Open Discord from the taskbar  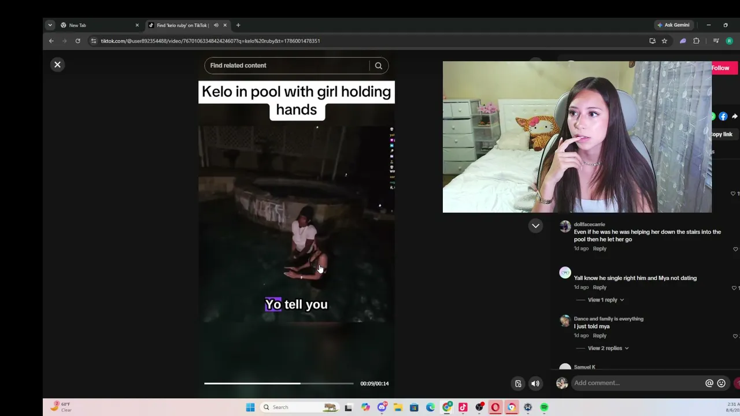(x=382, y=407)
